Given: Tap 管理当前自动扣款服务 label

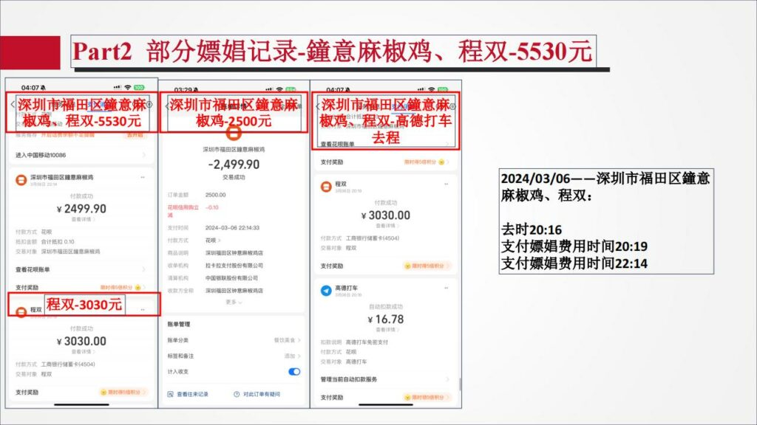Looking at the screenshot, I should tap(349, 380).
